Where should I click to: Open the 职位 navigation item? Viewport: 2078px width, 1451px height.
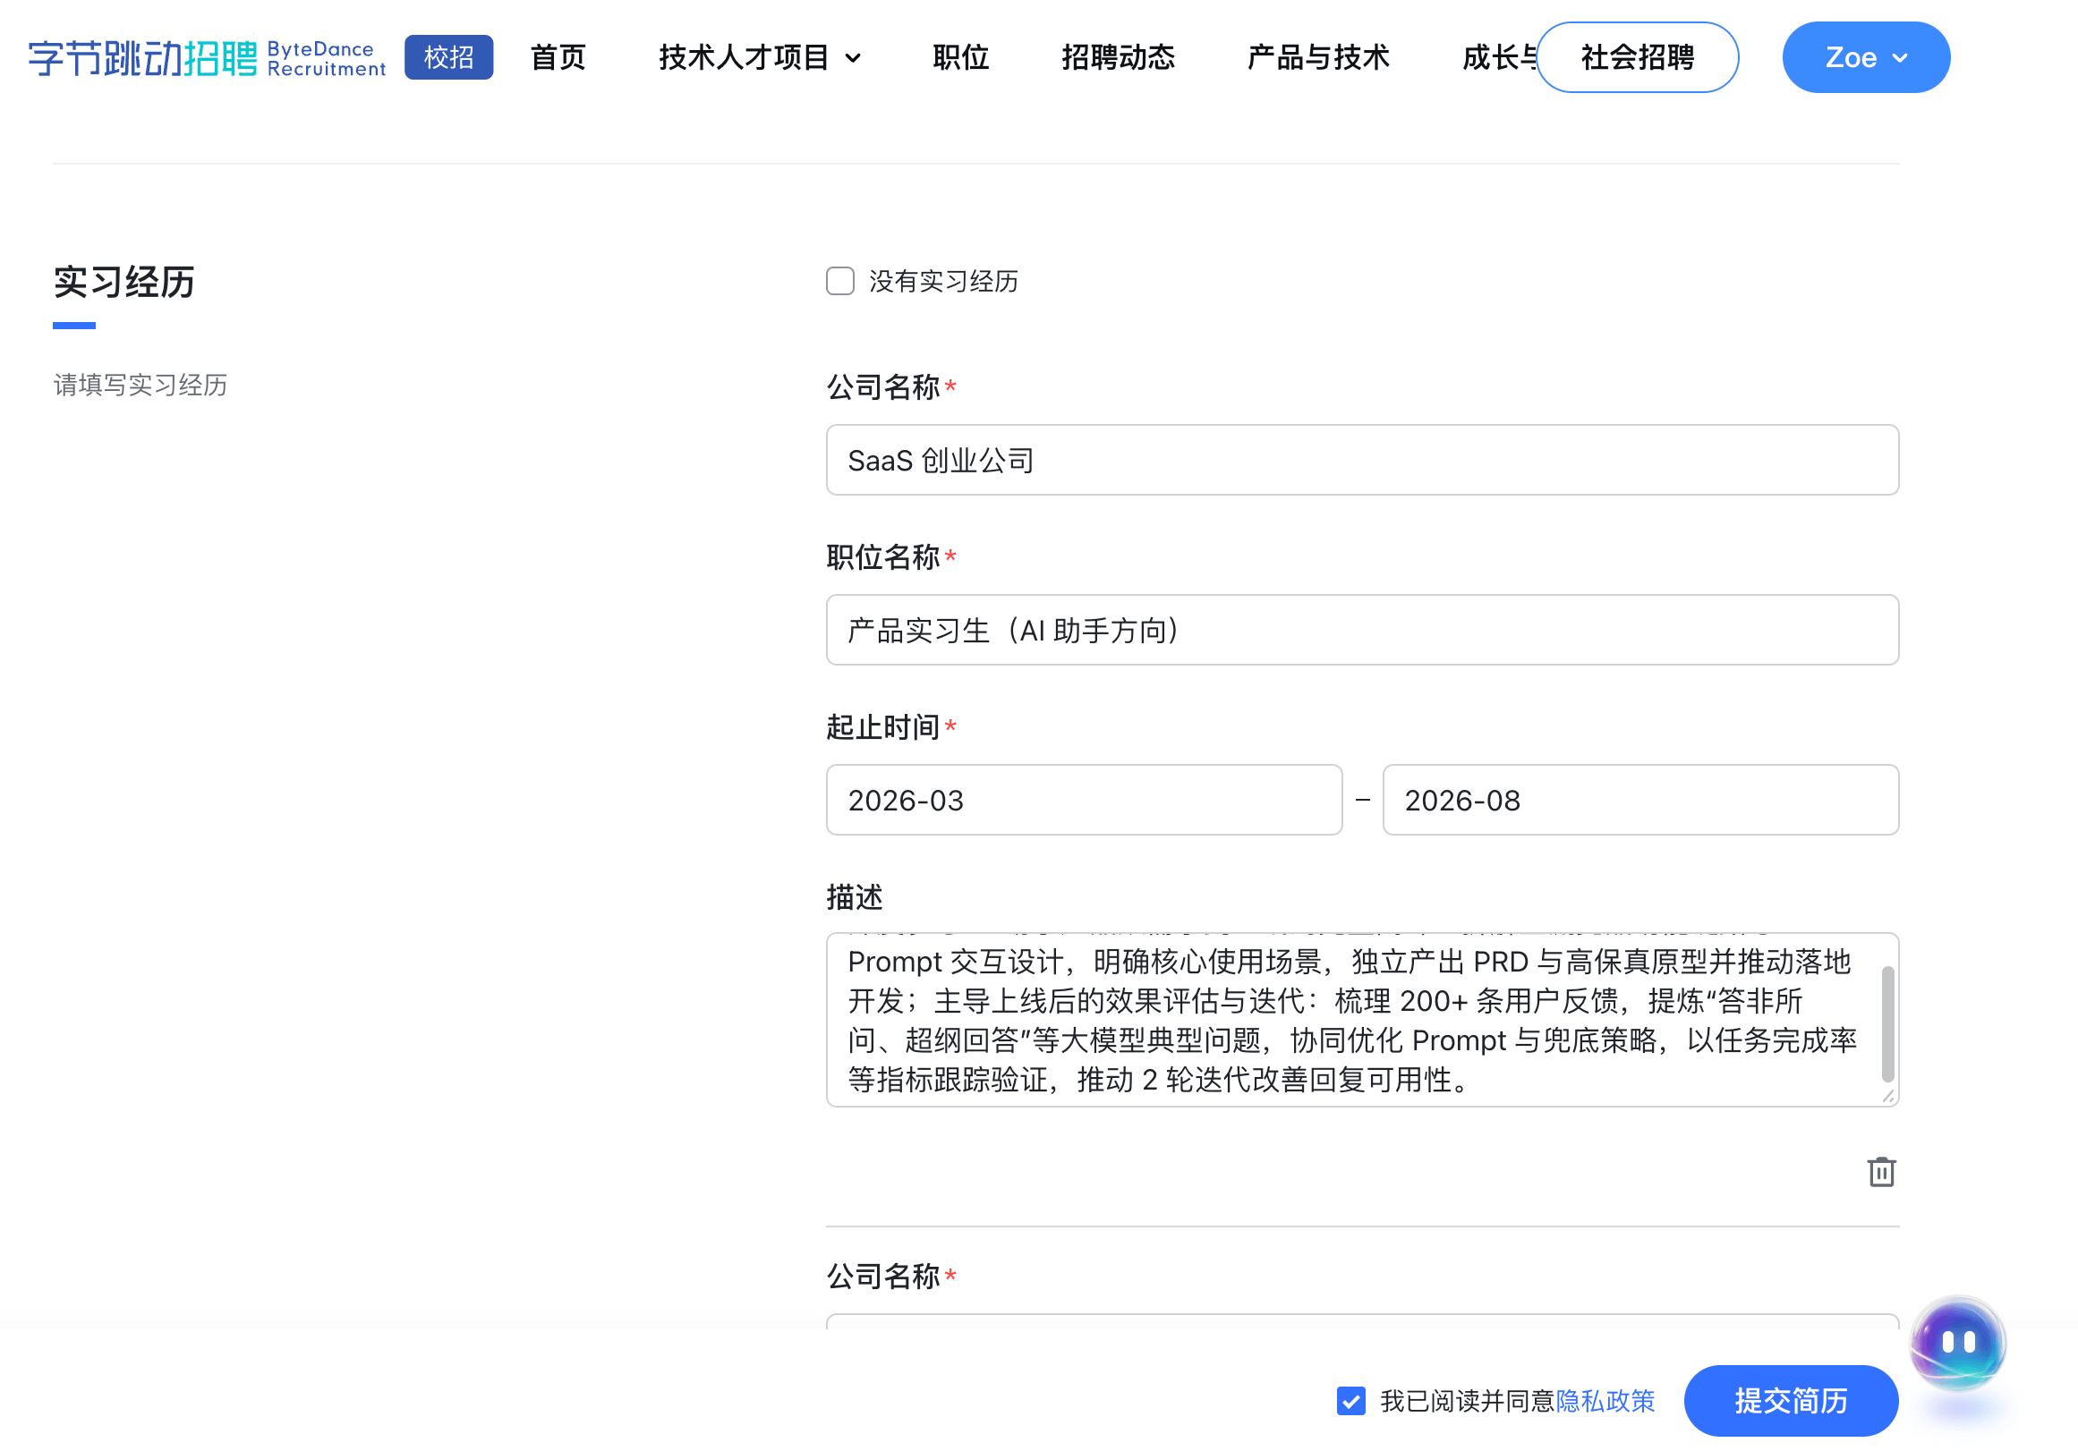(960, 58)
